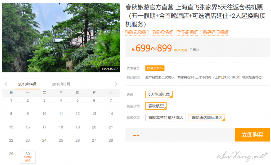Click calendar date 7 in April
Screen dimensions: 271x165
tap(111, 100)
